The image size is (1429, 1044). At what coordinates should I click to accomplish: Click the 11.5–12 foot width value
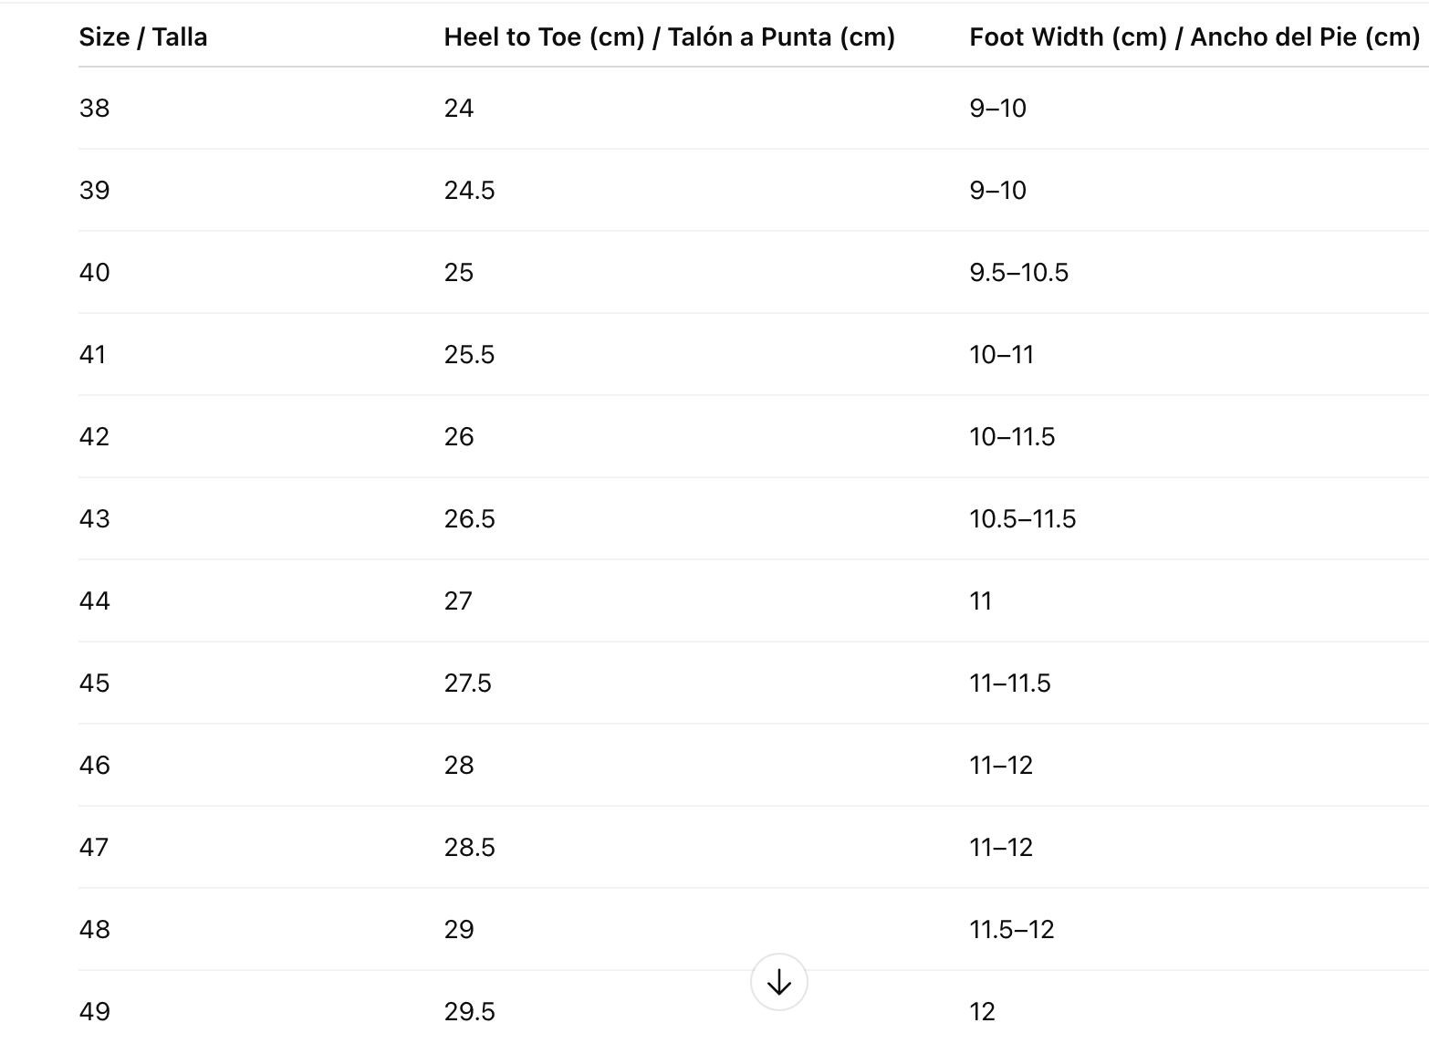point(1011,930)
